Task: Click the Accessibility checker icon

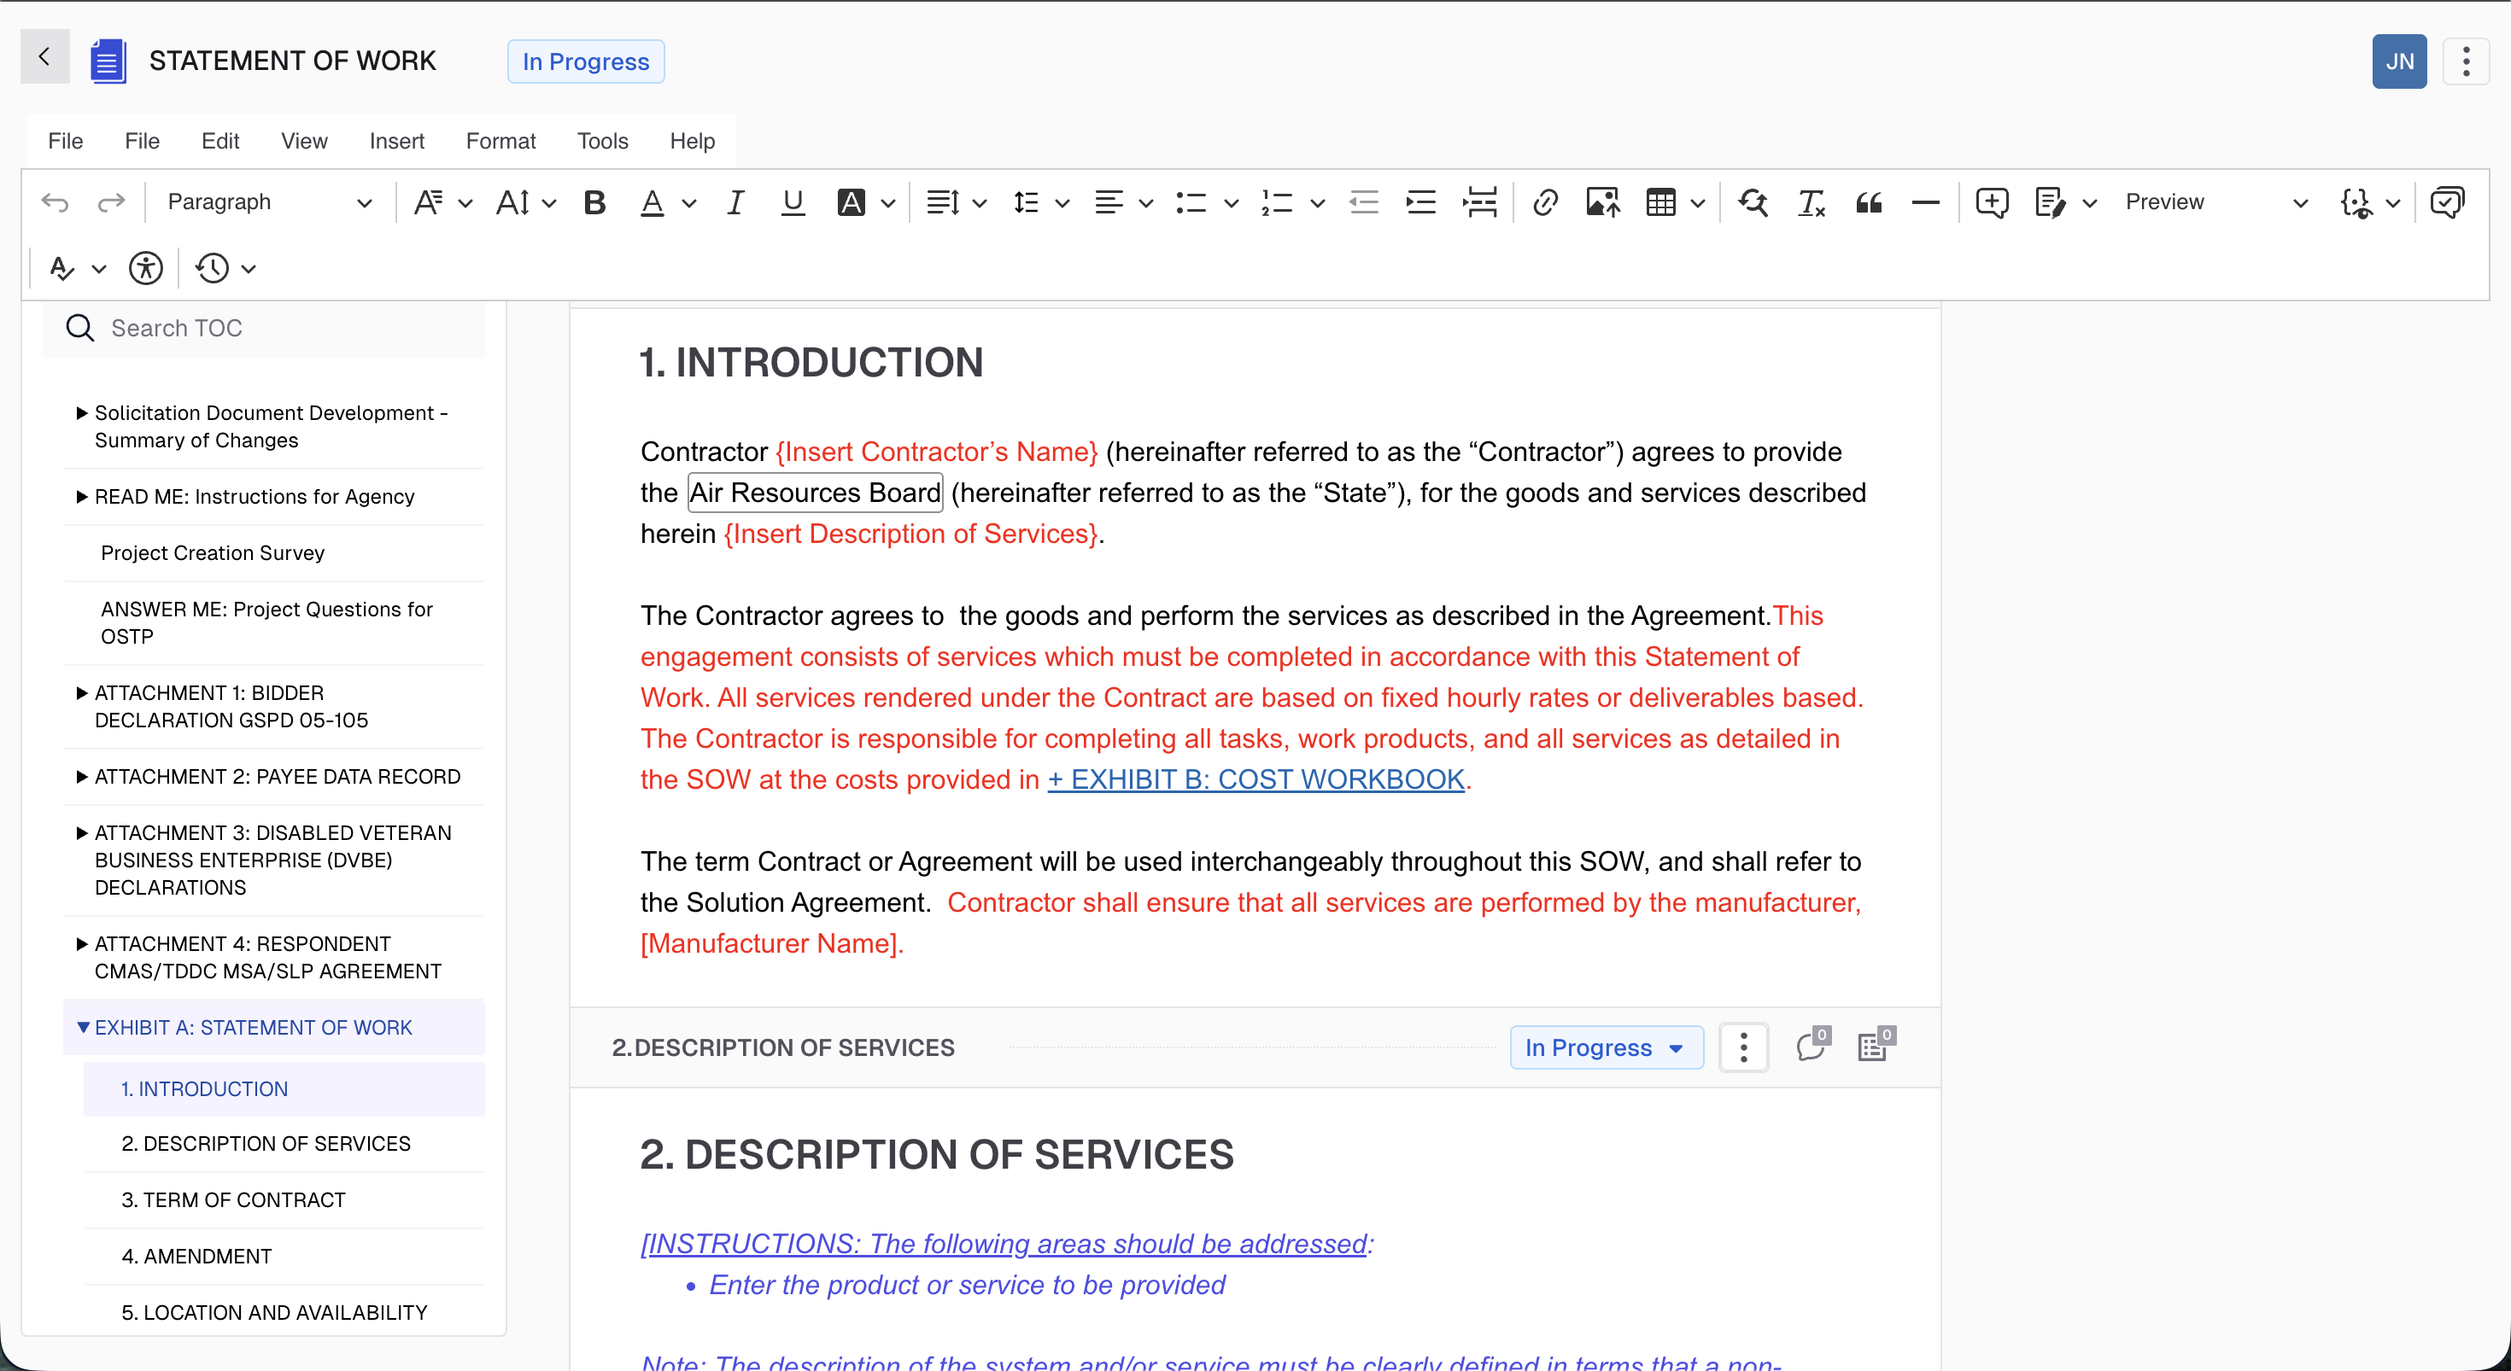Action: click(145, 268)
